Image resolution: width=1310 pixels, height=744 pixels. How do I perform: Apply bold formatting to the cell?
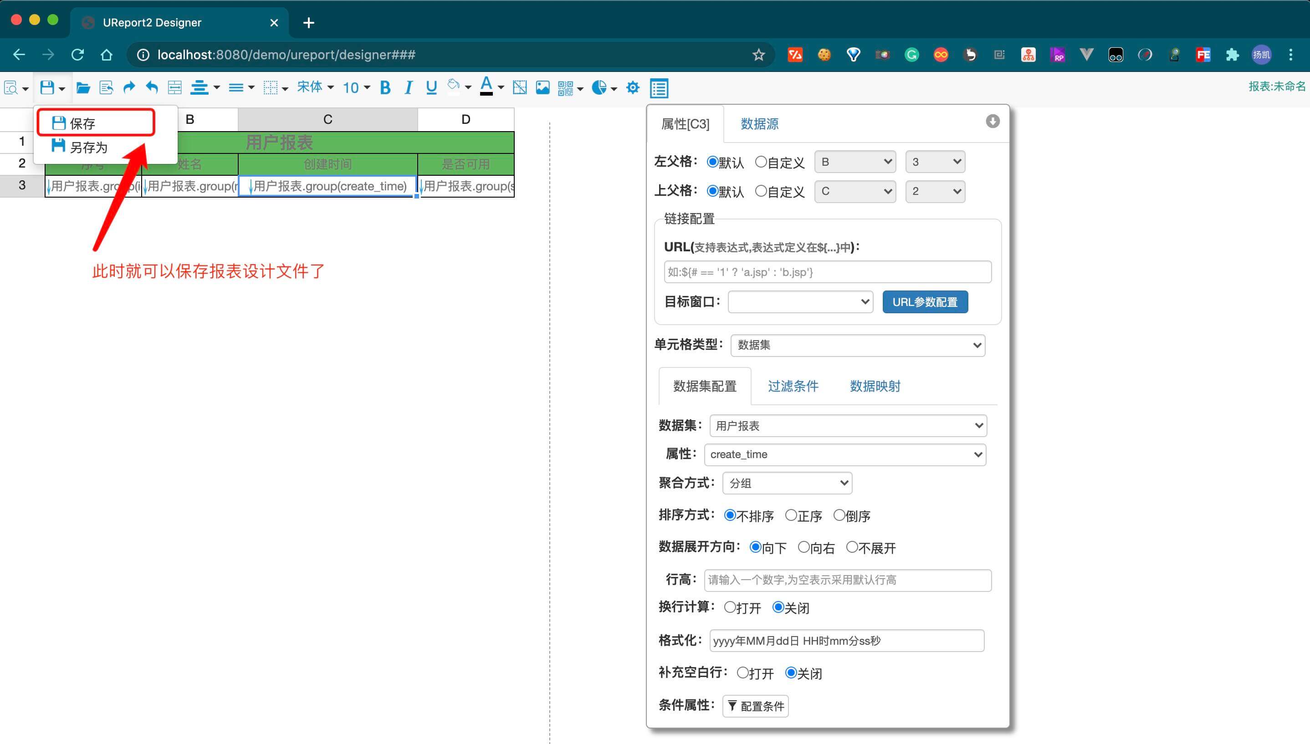[x=385, y=87]
